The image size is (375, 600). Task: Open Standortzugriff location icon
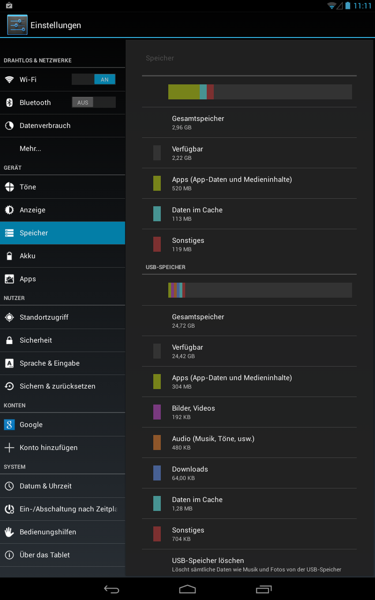[9, 317]
